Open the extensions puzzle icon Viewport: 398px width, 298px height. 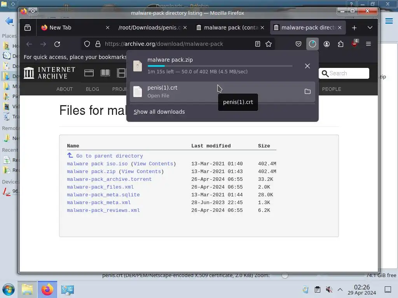point(340,44)
